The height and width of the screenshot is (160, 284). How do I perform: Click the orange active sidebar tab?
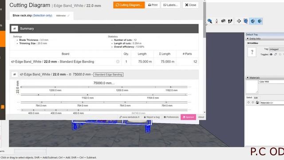click(x=3, y=39)
